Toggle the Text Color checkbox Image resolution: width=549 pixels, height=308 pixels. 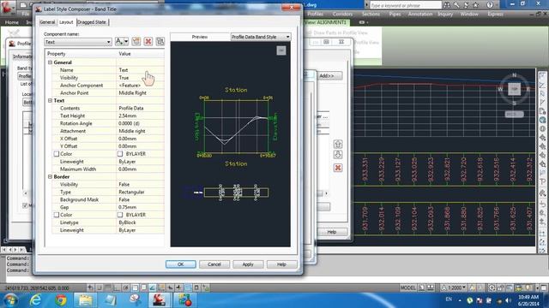click(x=57, y=154)
